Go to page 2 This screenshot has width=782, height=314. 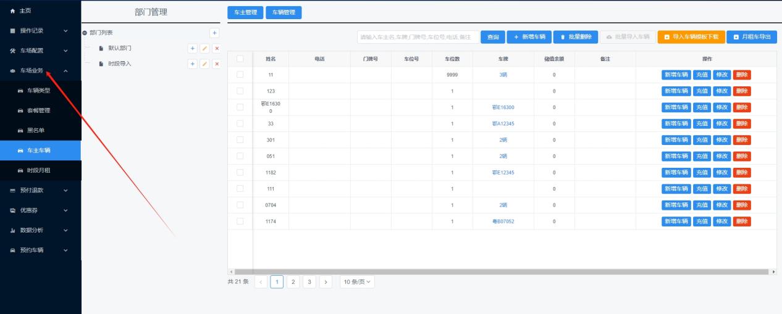click(293, 282)
